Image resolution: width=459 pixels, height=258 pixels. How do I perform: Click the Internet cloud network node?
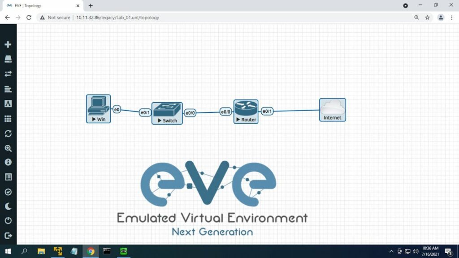pyautogui.click(x=332, y=109)
